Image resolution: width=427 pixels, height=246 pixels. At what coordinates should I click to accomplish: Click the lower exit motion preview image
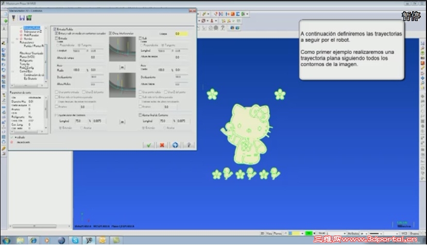point(122,85)
